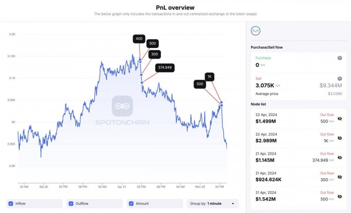
Task: Click the Maker token logo icon
Action: tap(256, 31)
